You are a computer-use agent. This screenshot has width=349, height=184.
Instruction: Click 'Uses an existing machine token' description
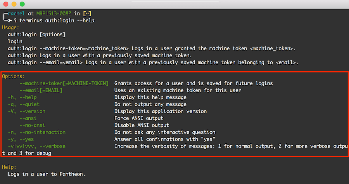[178, 90]
